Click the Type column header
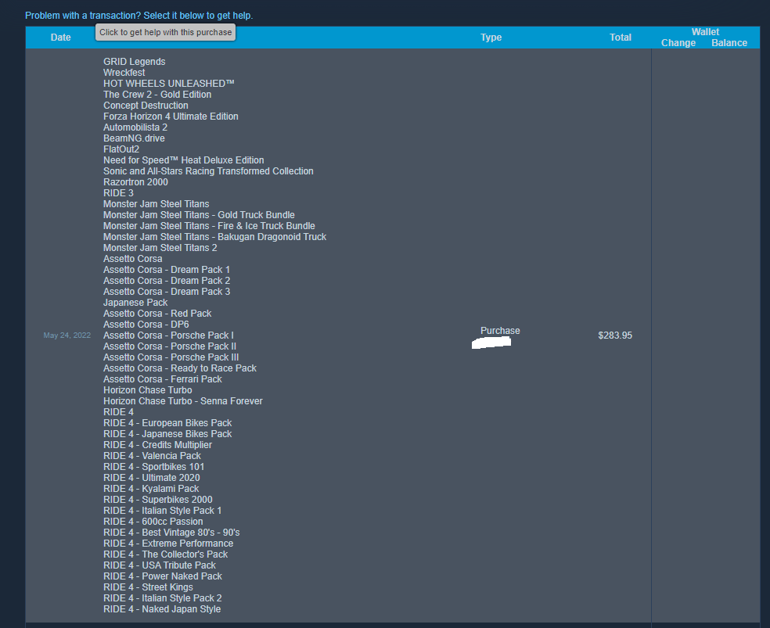 click(x=491, y=38)
